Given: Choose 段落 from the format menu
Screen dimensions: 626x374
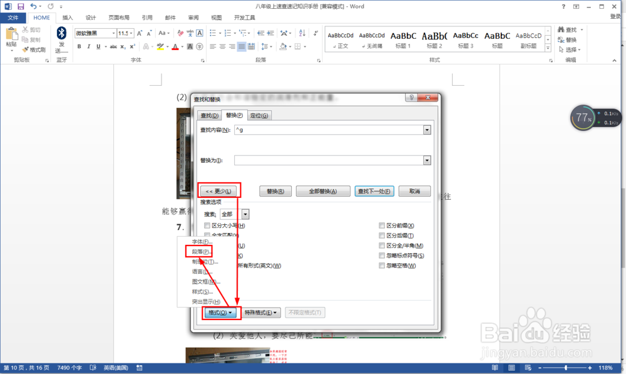Looking at the screenshot, I should coord(200,250).
